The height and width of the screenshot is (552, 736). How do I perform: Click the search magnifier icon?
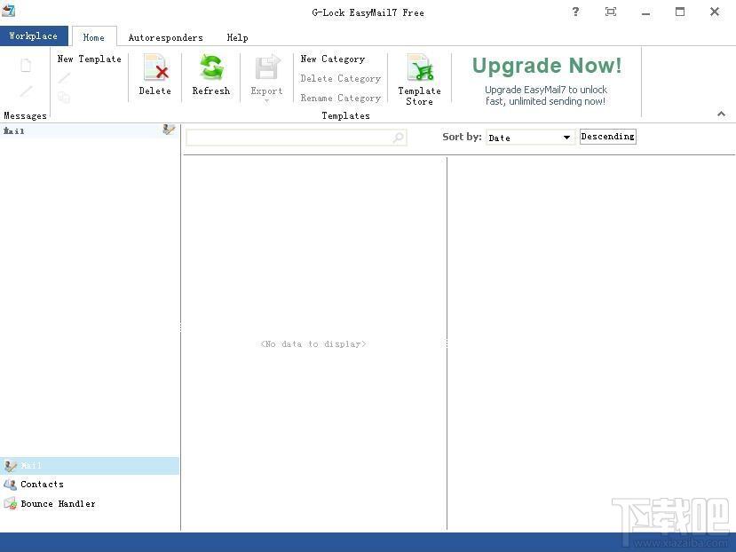pos(398,138)
